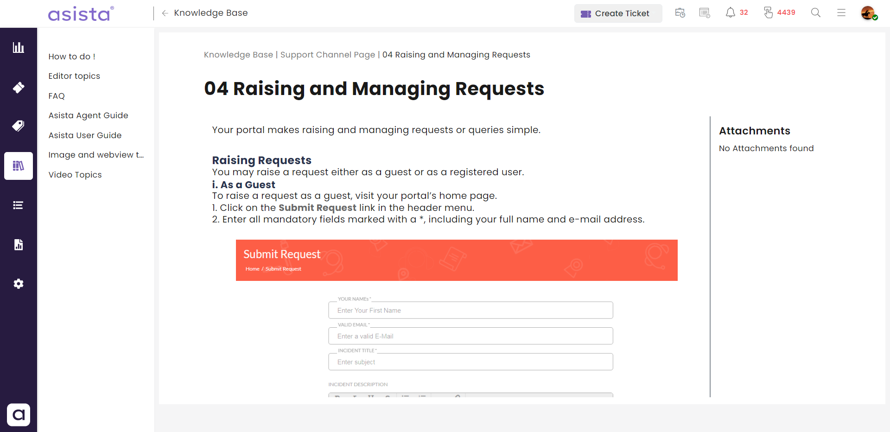Click the article title 04 Raising and Managing Requests
Viewport: 890px width, 432px height.
click(x=374, y=89)
